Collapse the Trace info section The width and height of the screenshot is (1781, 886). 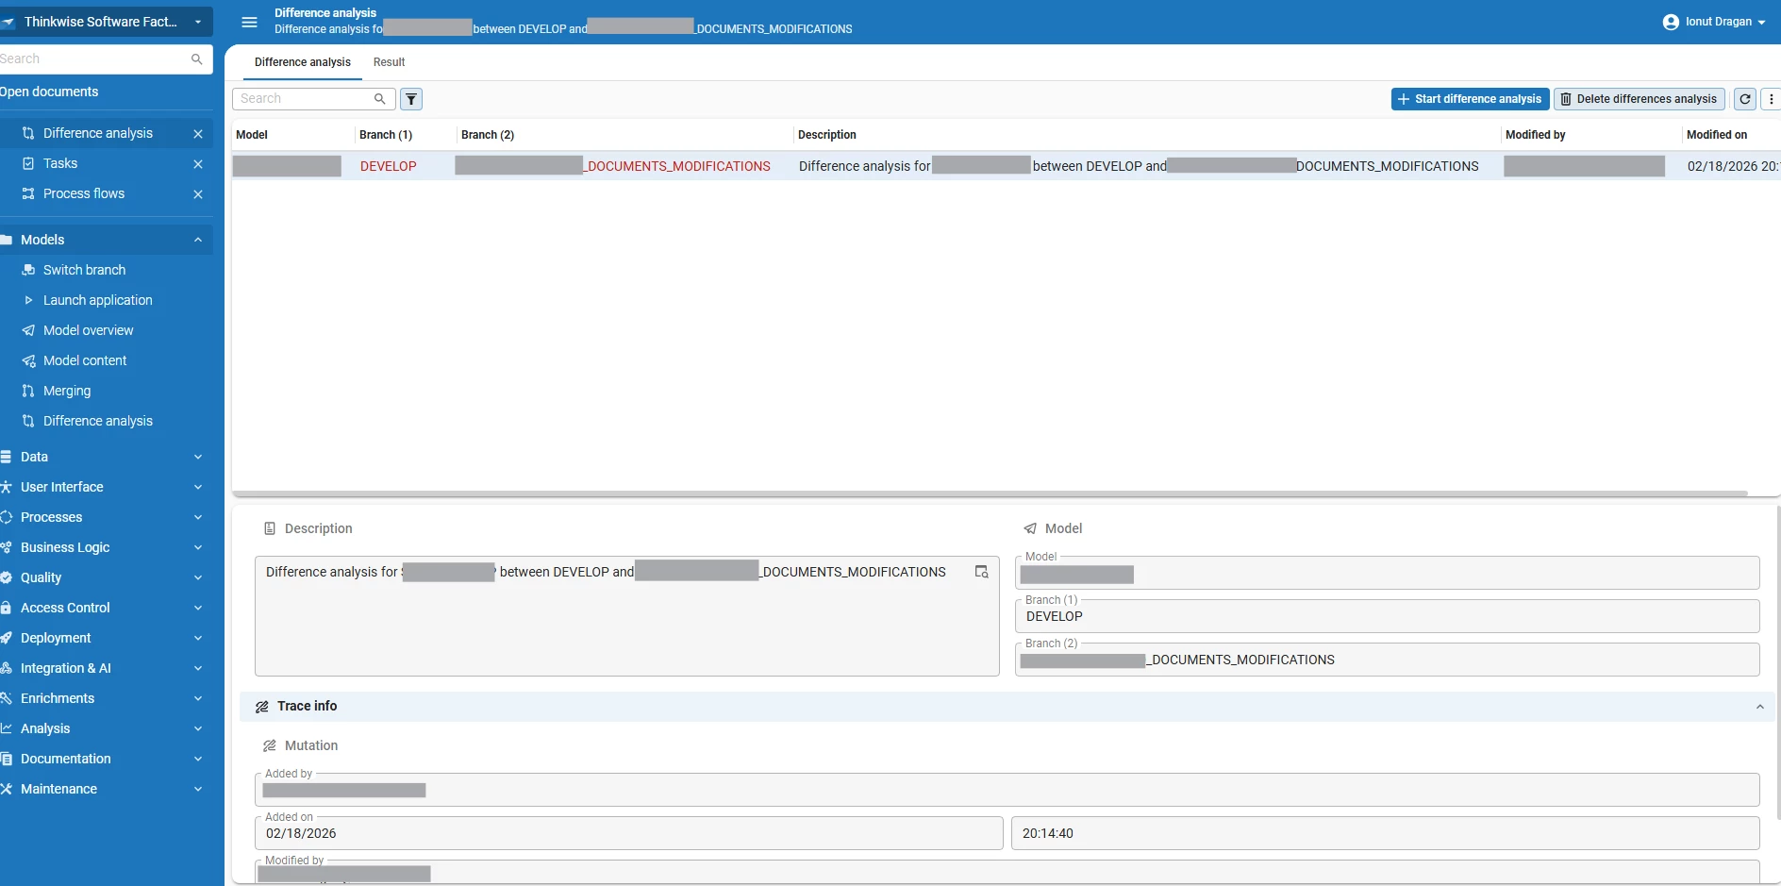pyautogui.click(x=1759, y=707)
